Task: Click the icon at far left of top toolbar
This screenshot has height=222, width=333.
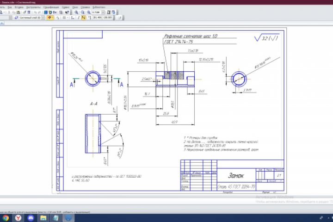Action: tap(1, 12)
